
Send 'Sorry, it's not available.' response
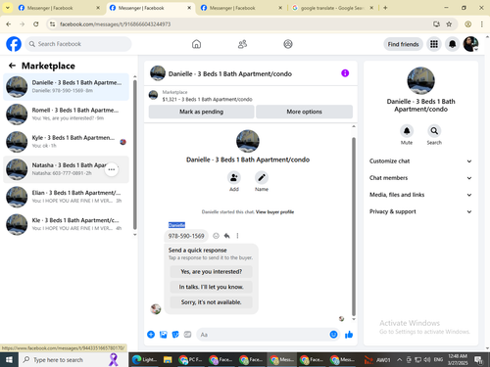pyautogui.click(x=212, y=302)
